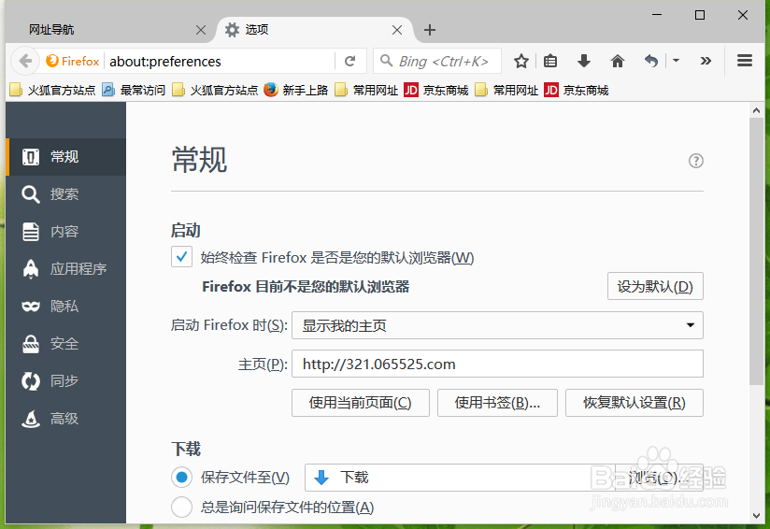Open 隐私 preferences section
Screen dimensions: 770x529
[65, 306]
